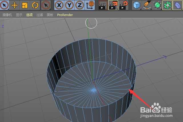Open the 过滤 menu
The height and width of the screenshot is (122, 183).
coord(40,15)
